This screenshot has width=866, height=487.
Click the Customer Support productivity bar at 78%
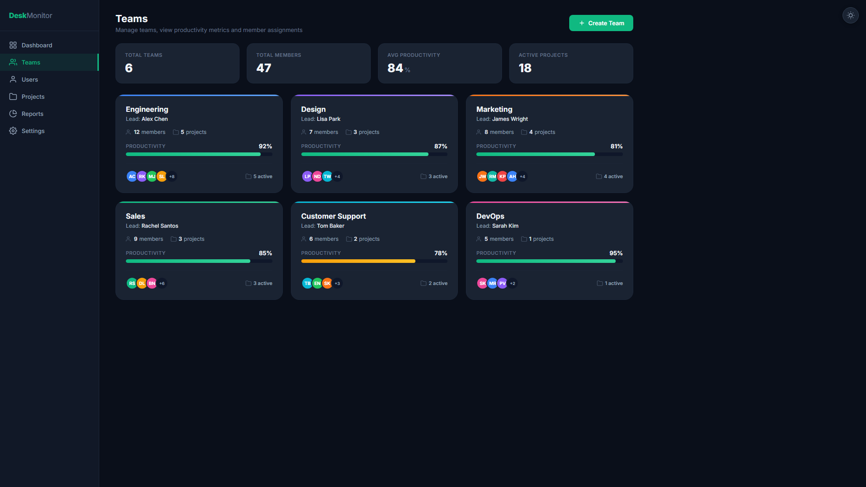point(374,261)
